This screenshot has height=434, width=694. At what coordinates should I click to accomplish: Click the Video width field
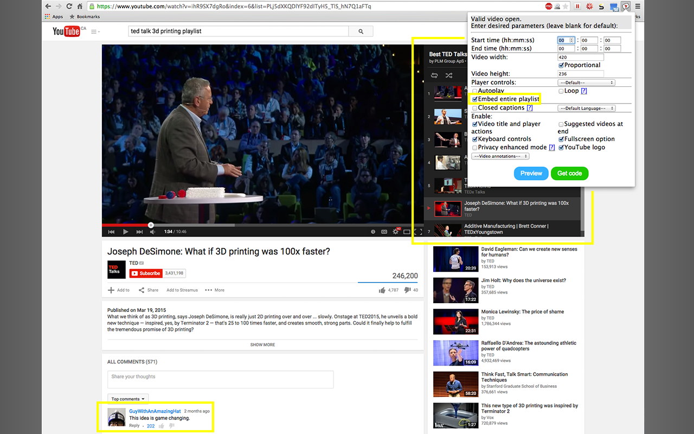(581, 57)
